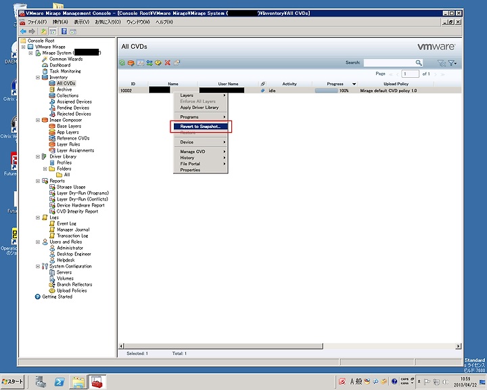Collapse the System Configuration node

(38, 267)
